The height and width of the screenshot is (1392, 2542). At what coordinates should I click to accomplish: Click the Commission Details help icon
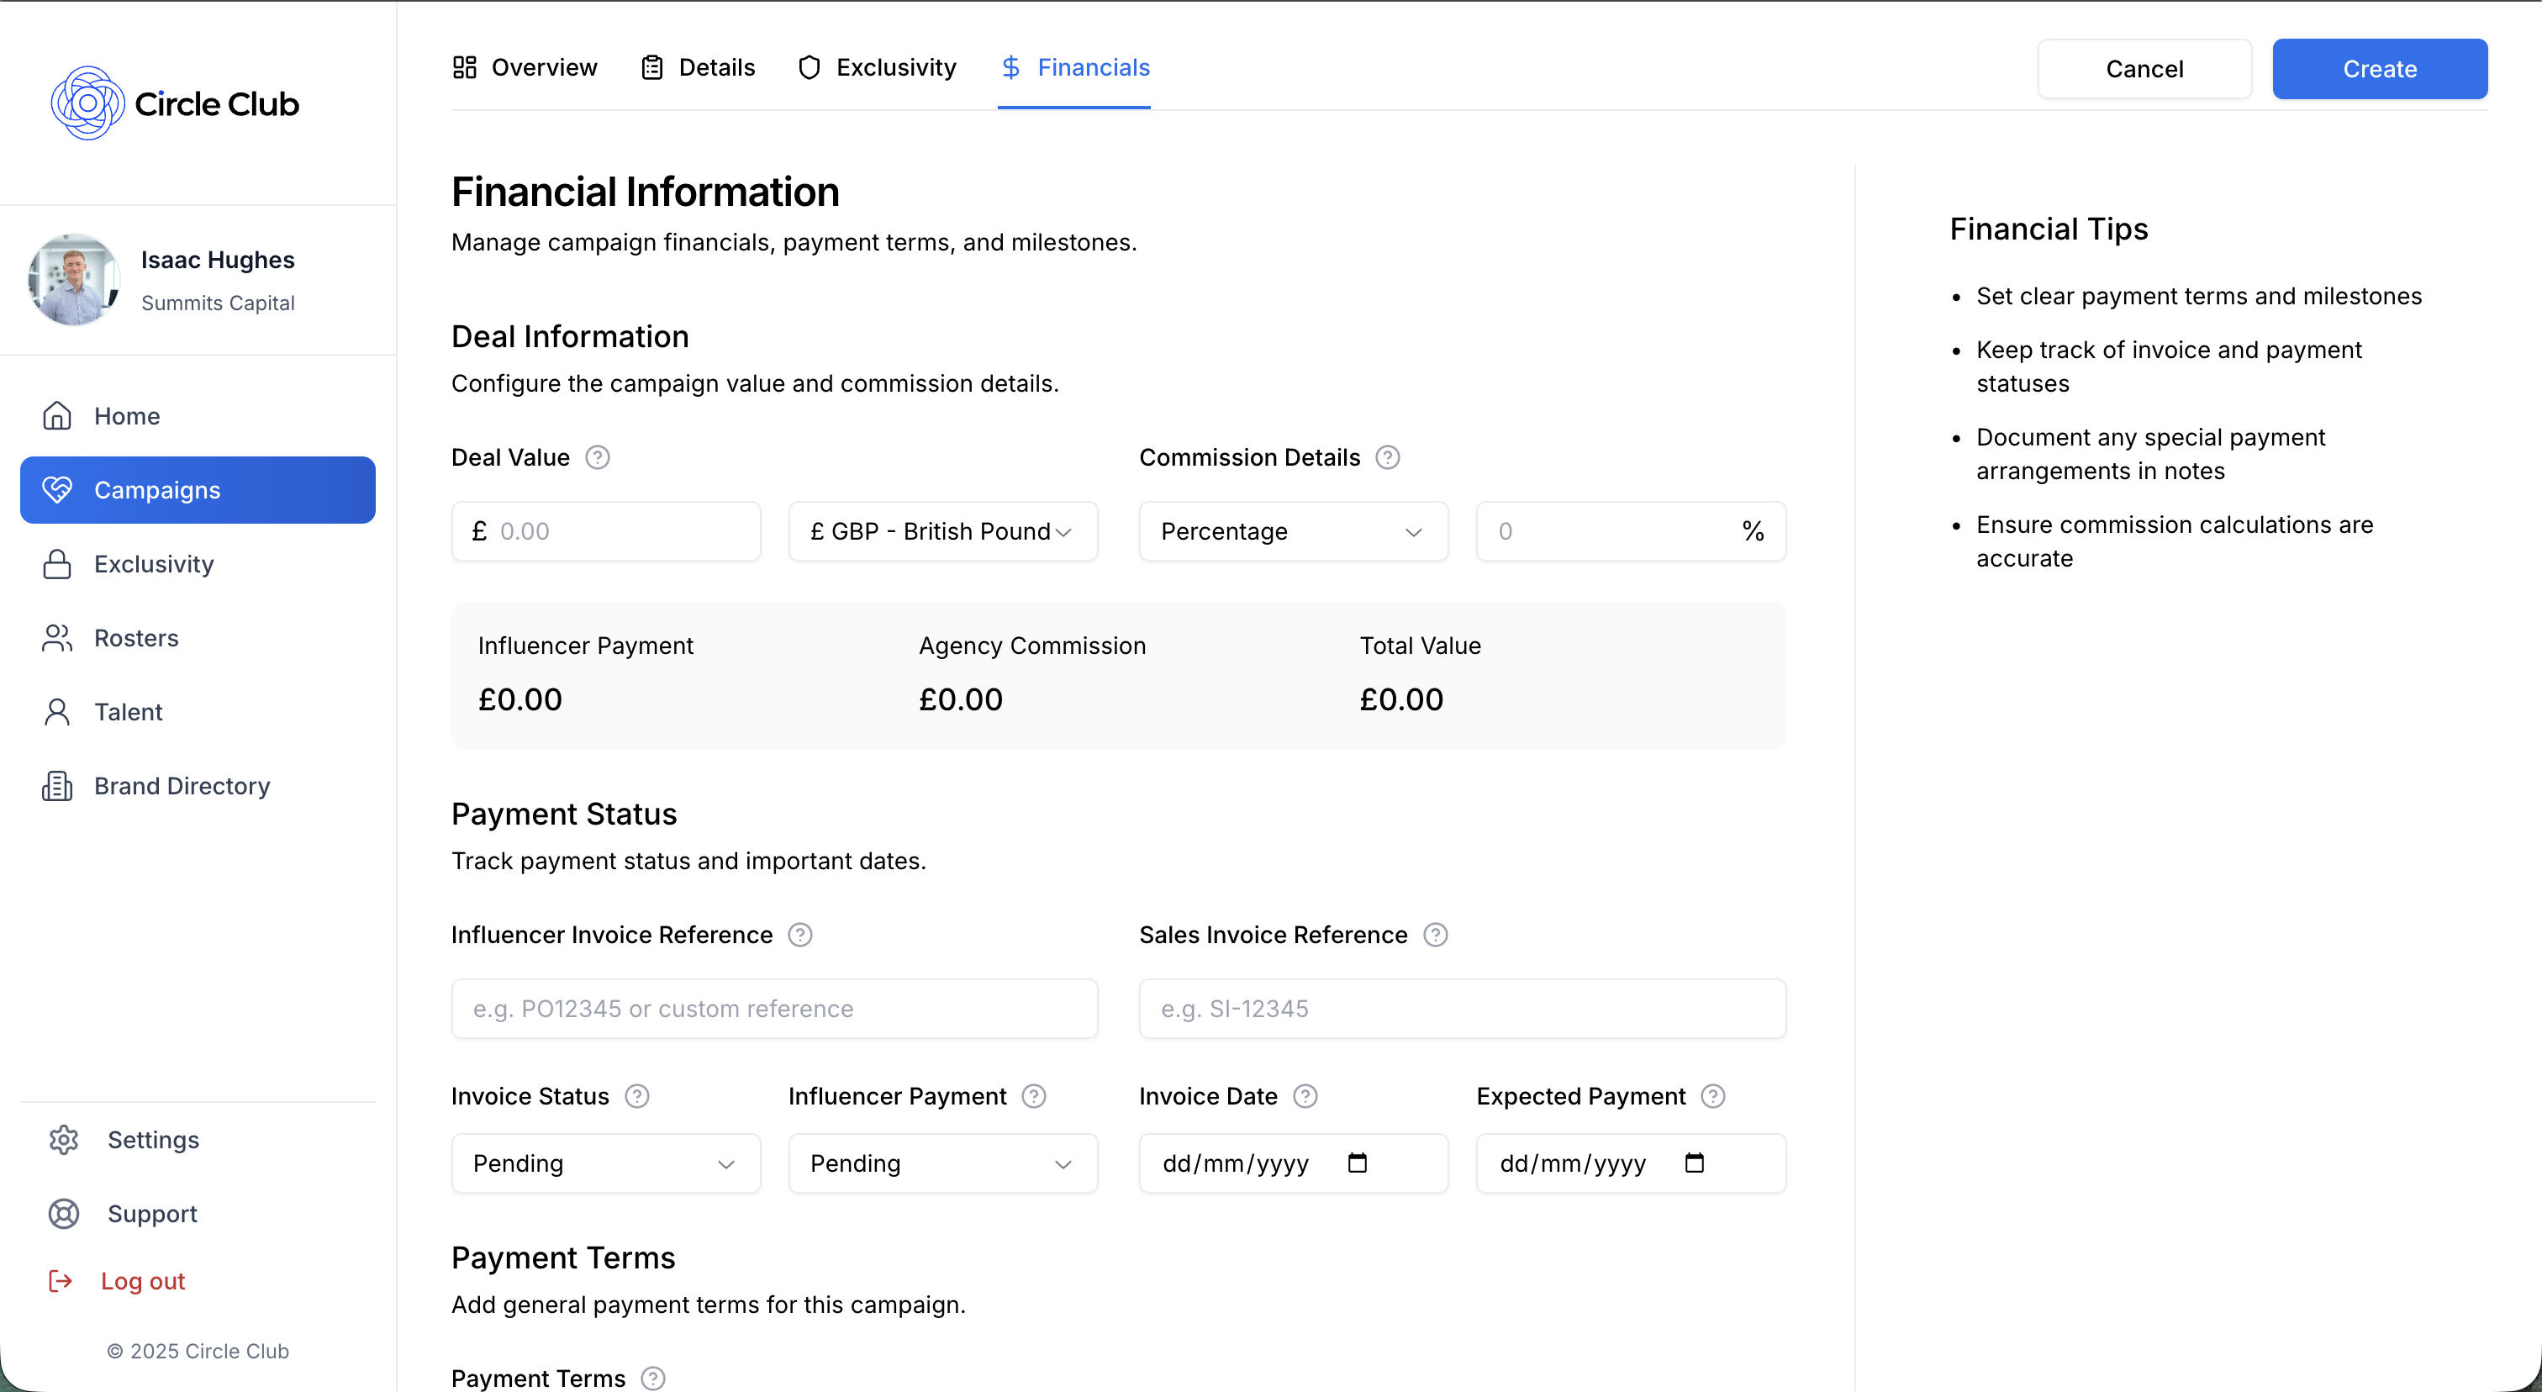point(1388,456)
